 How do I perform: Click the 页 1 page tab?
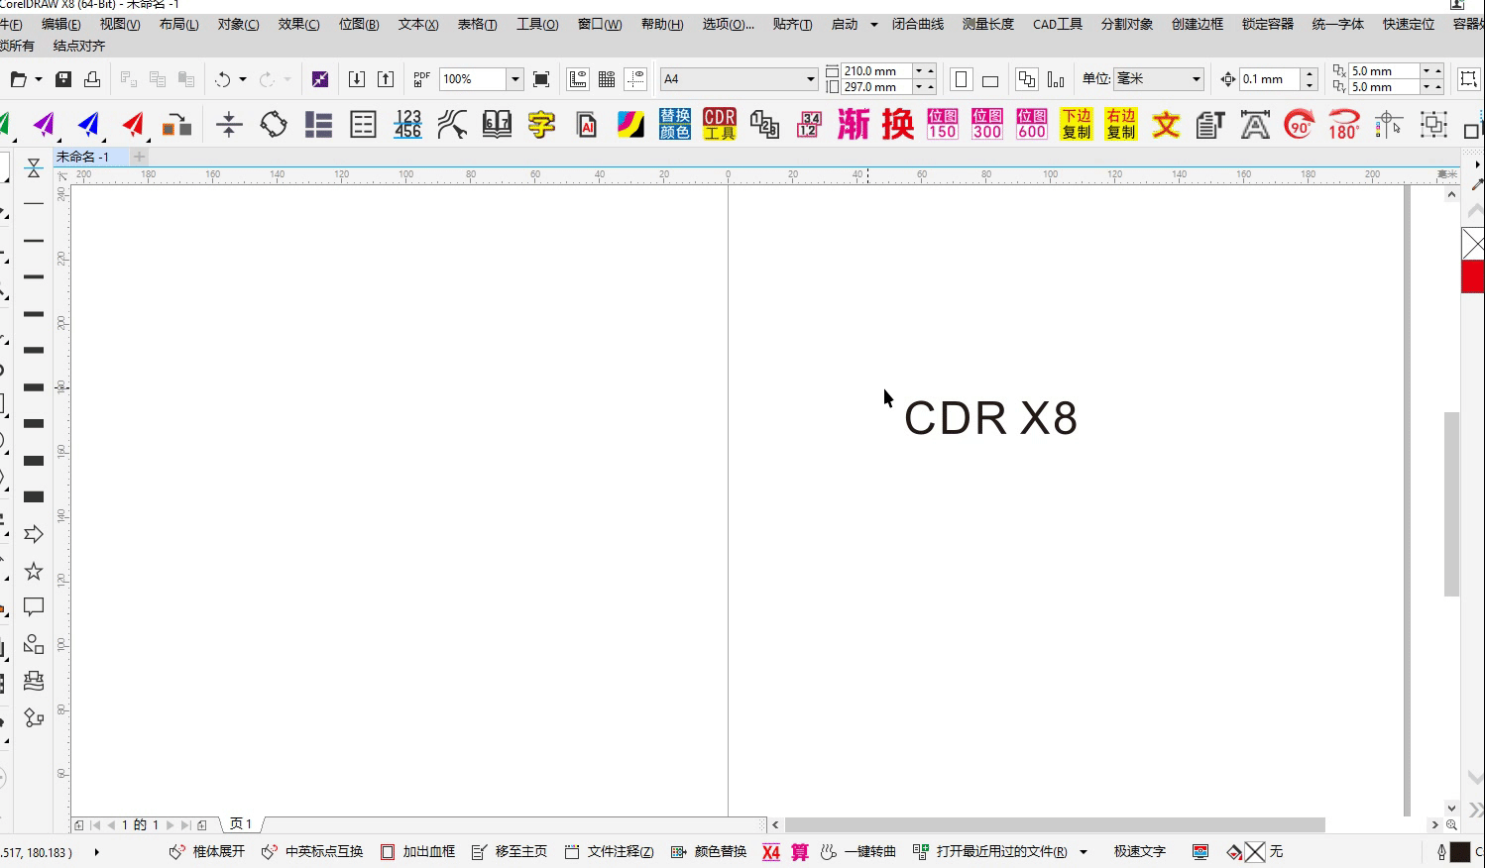pyautogui.click(x=241, y=824)
